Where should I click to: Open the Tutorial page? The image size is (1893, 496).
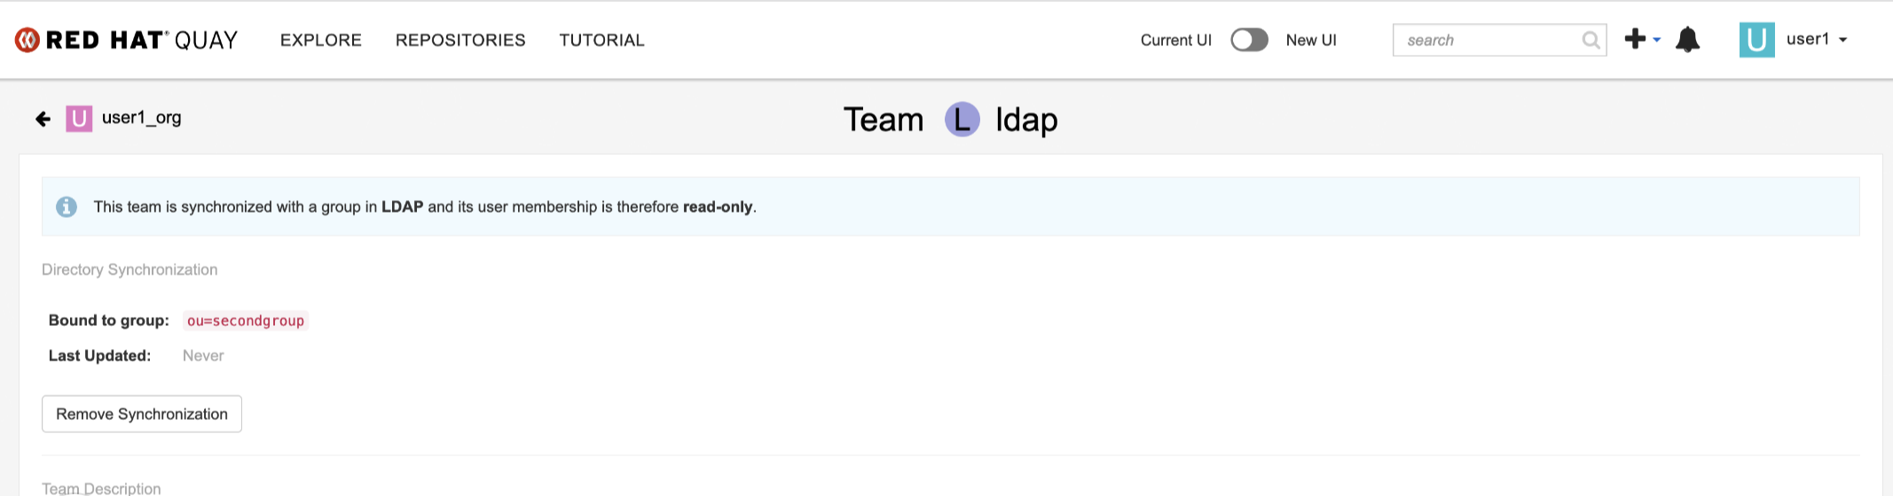pyautogui.click(x=601, y=40)
